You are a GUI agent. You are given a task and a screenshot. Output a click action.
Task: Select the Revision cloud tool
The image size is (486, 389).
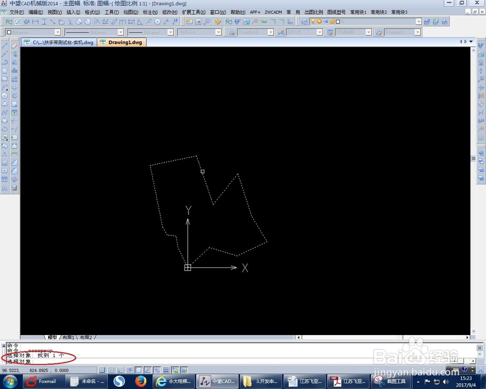point(5,104)
